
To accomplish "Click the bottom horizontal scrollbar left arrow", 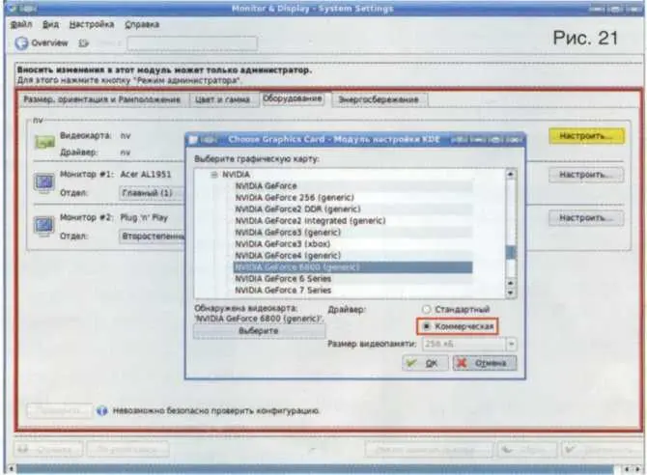I will coord(12,469).
